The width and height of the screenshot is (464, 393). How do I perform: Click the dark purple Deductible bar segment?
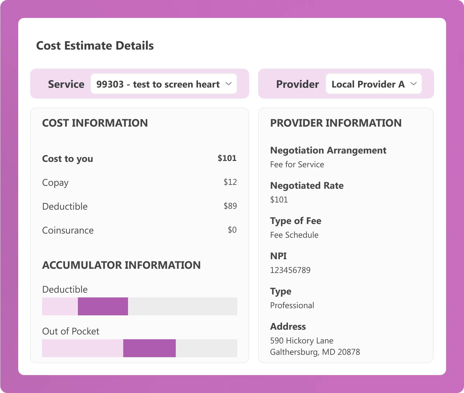pos(103,306)
